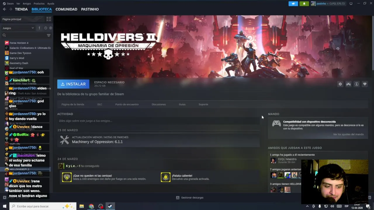Show hidden tray icons chevron
Image resolution: width=374 pixels, height=210 pixels.
point(307,206)
